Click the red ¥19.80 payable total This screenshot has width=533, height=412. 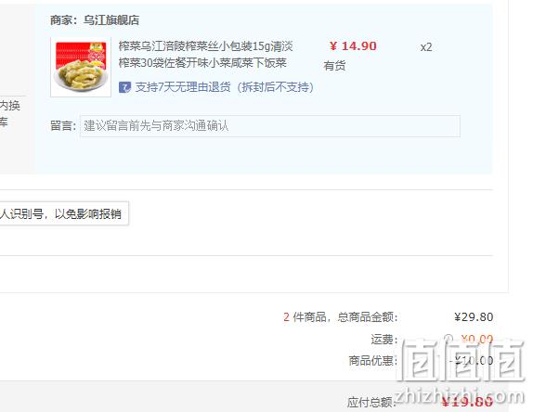click(467, 402)
